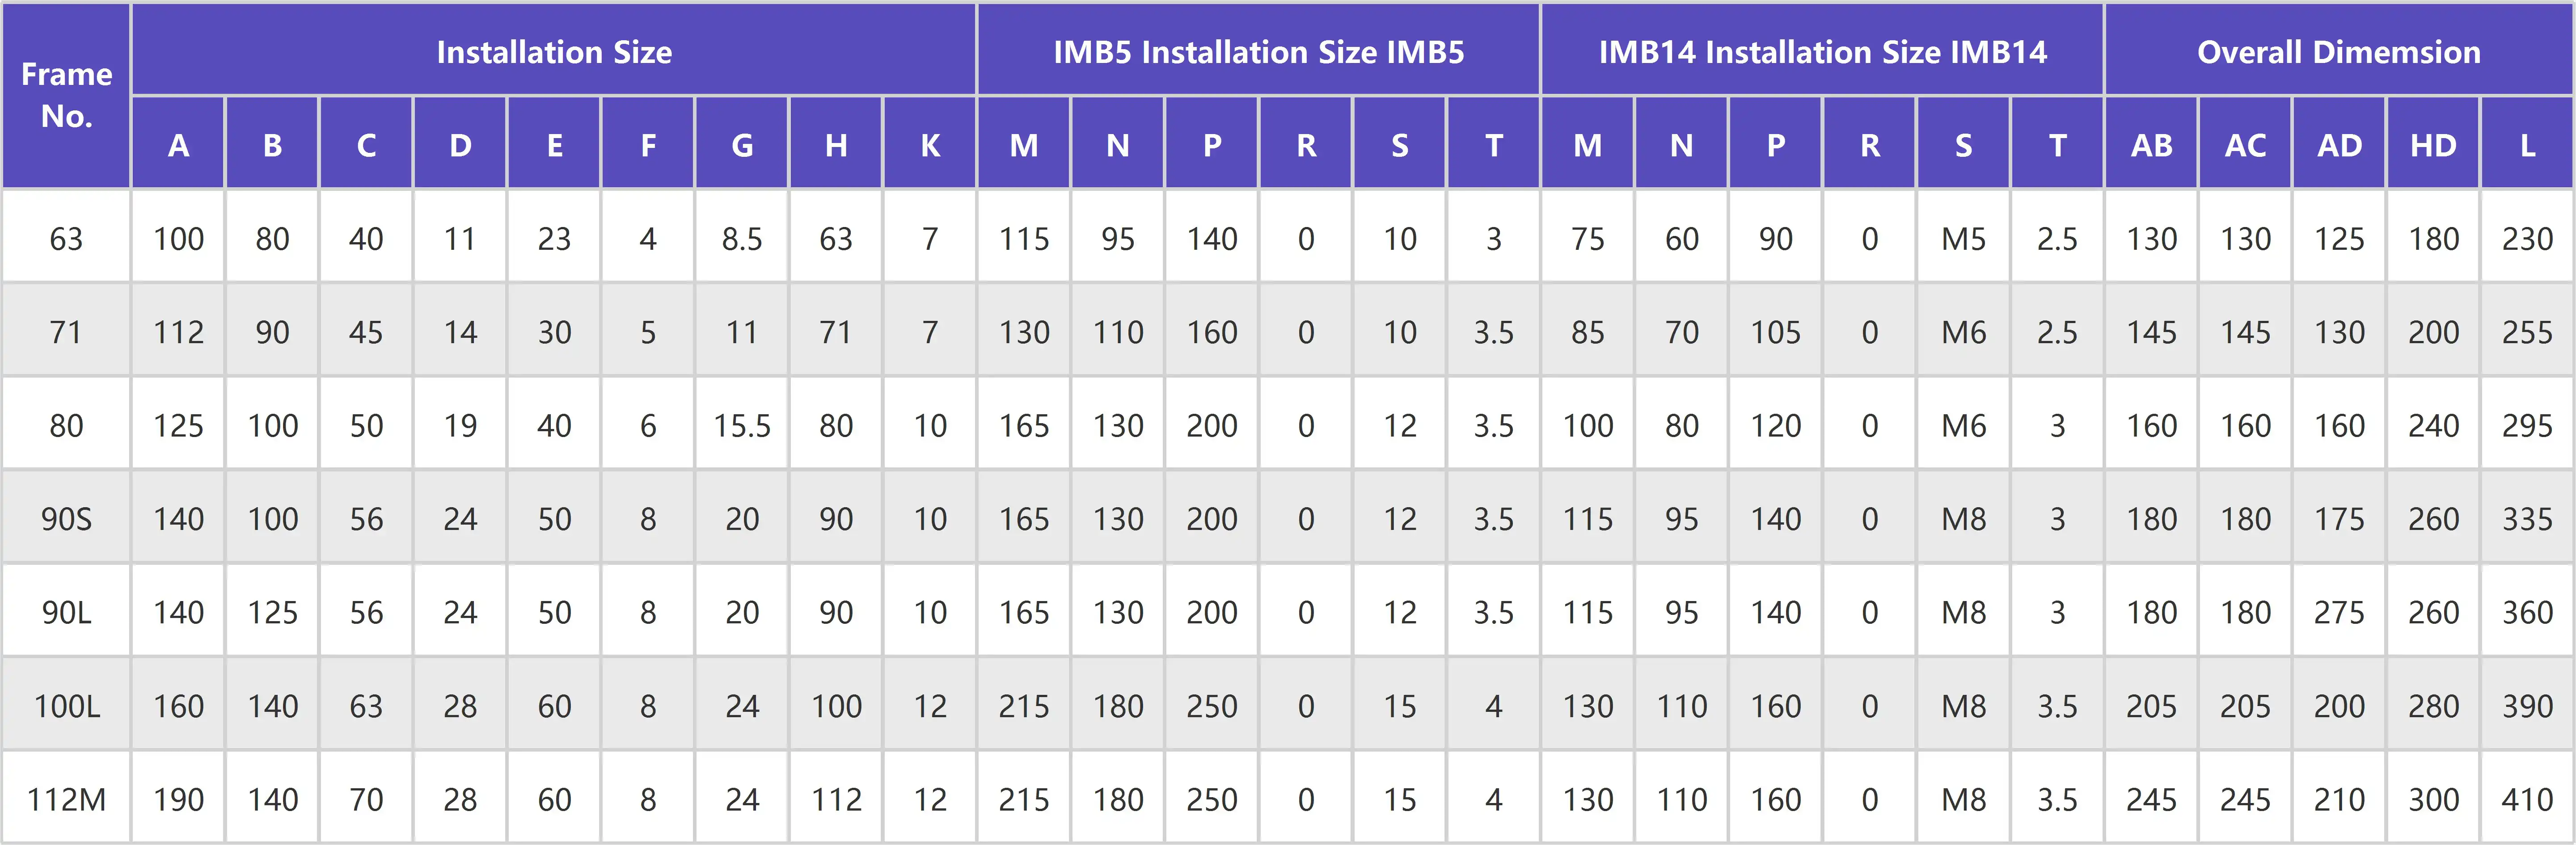Click the 90S frame row label
Screen dimensions: 2576x845
coord(66,519)
